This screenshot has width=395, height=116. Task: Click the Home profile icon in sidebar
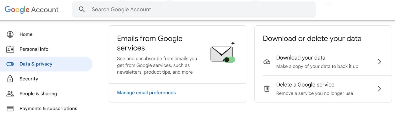(x=10, y=34)
